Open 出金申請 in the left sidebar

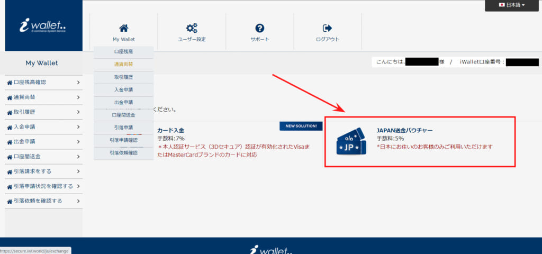(x=43, y=142)
